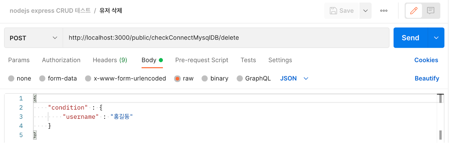Click the Send button
Screen dimensions: 449x143
click(x=410, y=38)
